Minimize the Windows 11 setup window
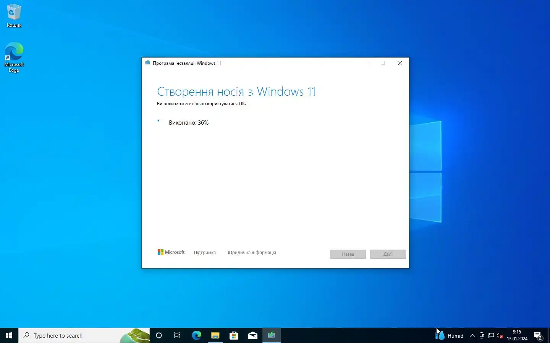Screen dimensions: 550x343 [x=366, y=63]
